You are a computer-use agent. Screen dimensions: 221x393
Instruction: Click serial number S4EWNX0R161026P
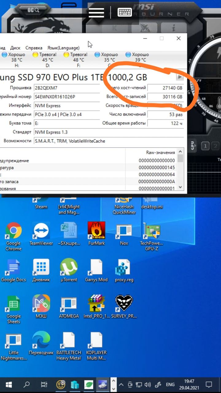pos(67,97)
